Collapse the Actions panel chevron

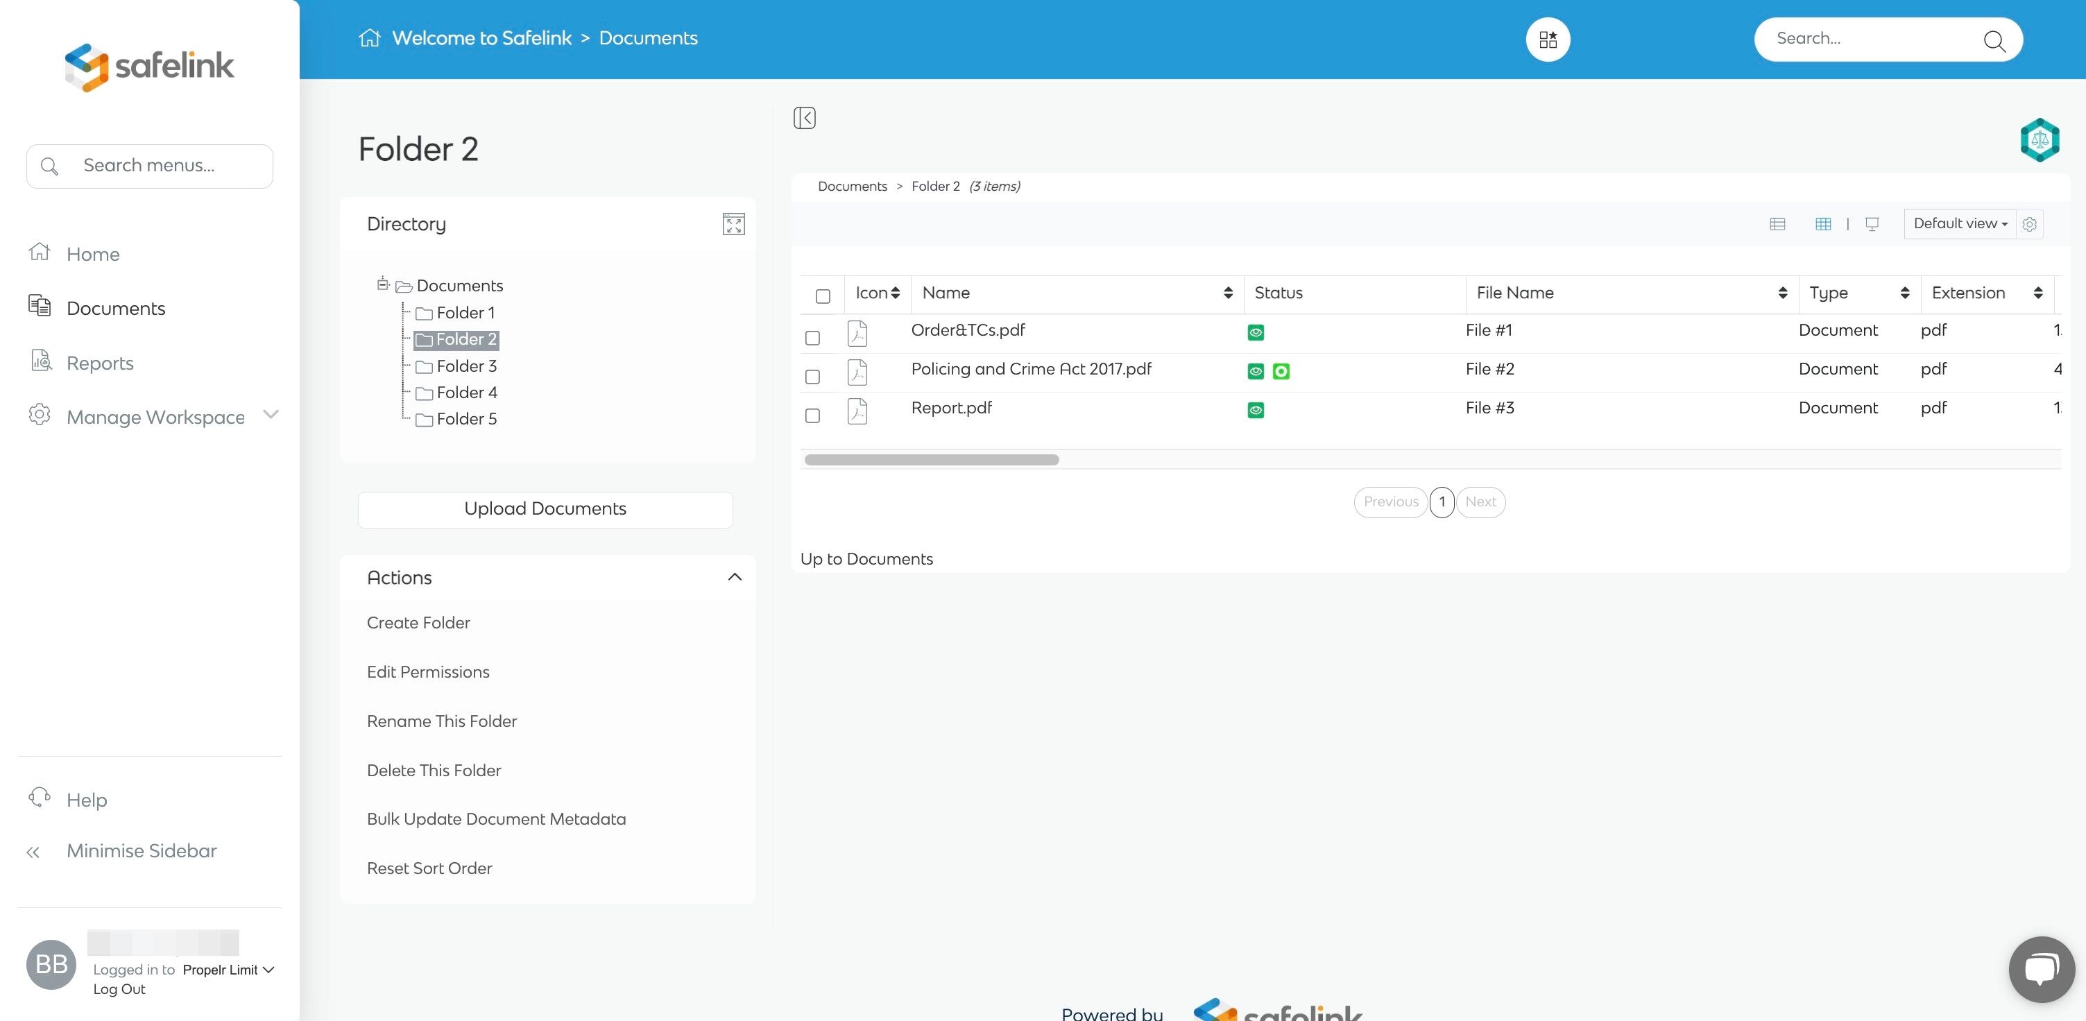735,577
